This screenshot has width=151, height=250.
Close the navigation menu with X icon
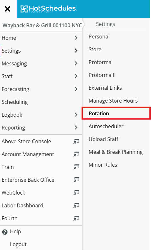click(7, 9)
